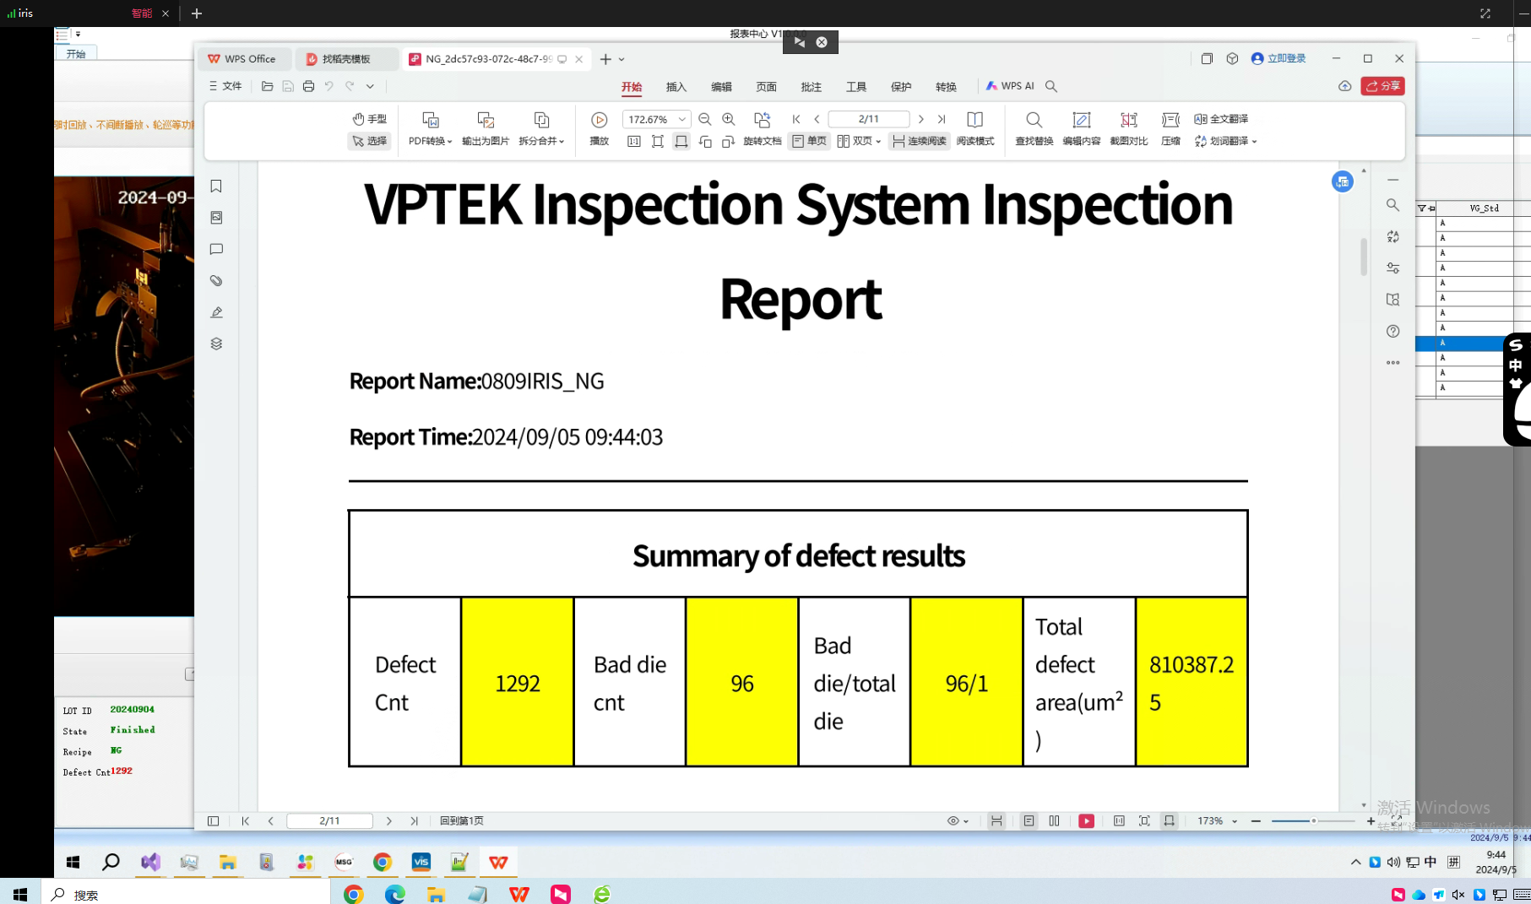
Task: Open the attachments paperclip panel
Action: click(216, 280)
